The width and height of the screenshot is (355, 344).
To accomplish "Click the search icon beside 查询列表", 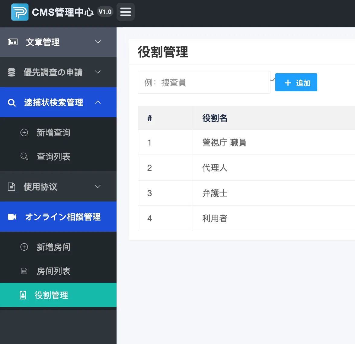I will tap(24, 156).
